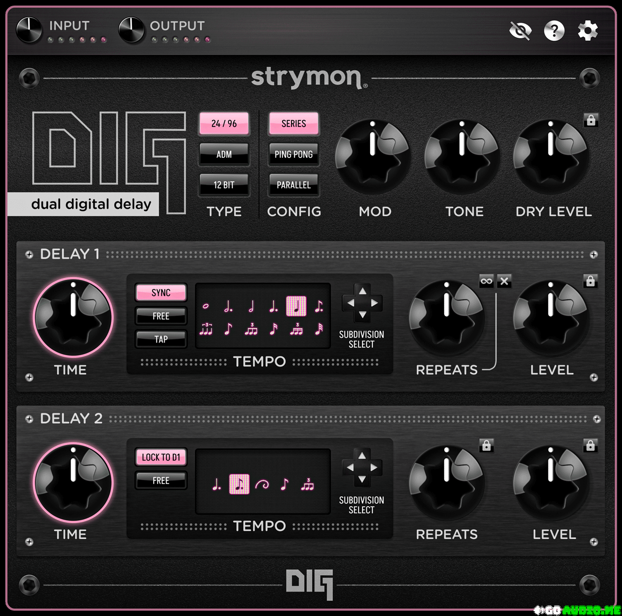Select thirty-second note subdivision in Delay 1

pyautogui.click(x=319, y=329)
